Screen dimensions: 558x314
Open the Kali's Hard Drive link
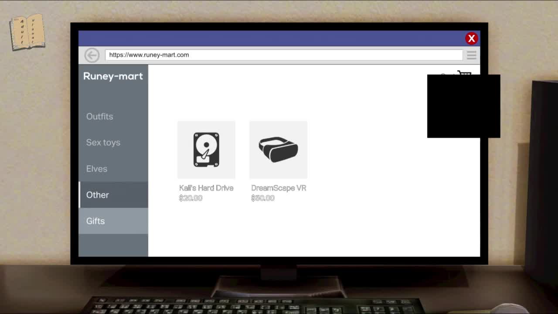(x=206, y=188)
